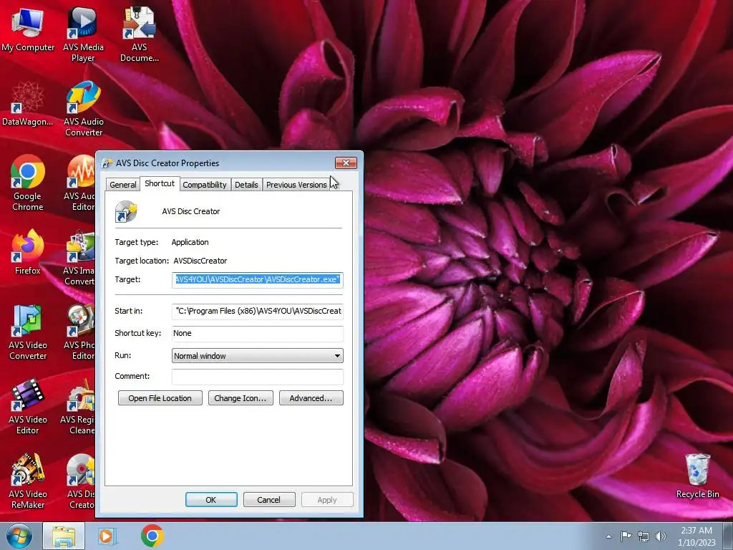
Task: Open network status tray icon
Action: pos(644,536)
